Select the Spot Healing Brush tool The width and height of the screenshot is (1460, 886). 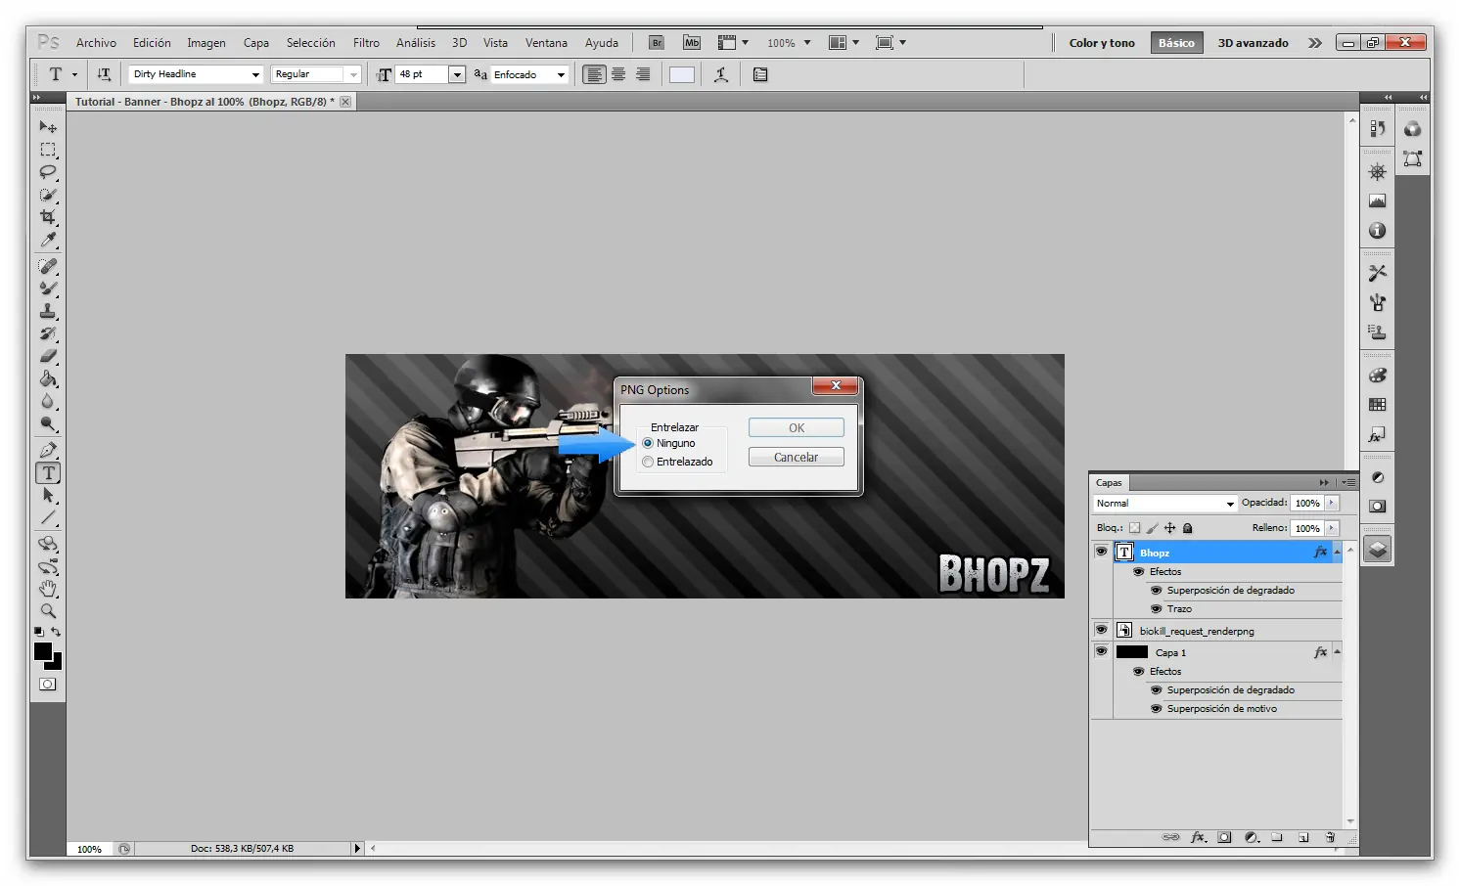tap(48, 266)
